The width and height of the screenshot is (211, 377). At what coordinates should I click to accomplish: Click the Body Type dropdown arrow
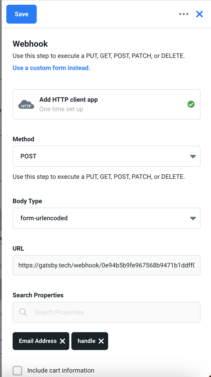[x=193, y=218]
